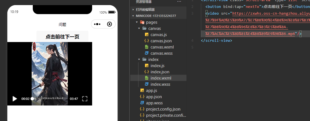The height and width of the screenshot is (121, 310).
Task: Click the closing scroll-view tag in editor
Action: [216, 40]
